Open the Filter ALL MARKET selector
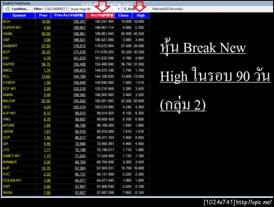 coord(50,9)
